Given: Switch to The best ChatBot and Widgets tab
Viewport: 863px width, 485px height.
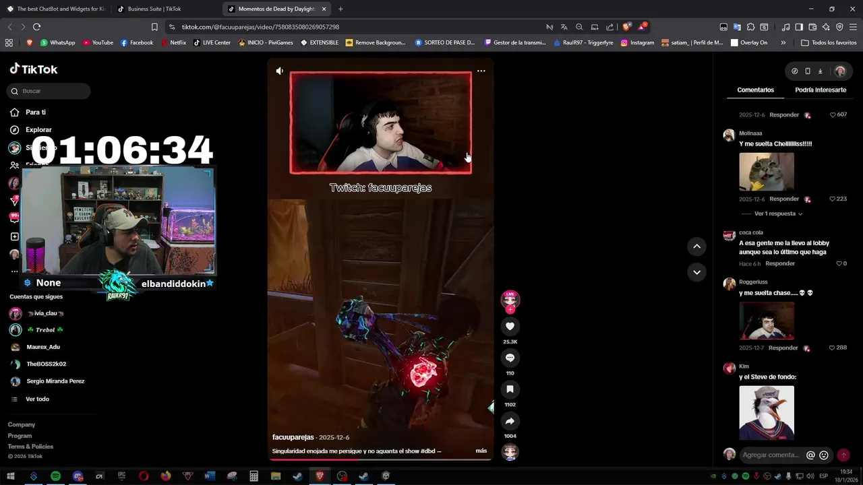Looking at the screenshot, I should point(57,9).
